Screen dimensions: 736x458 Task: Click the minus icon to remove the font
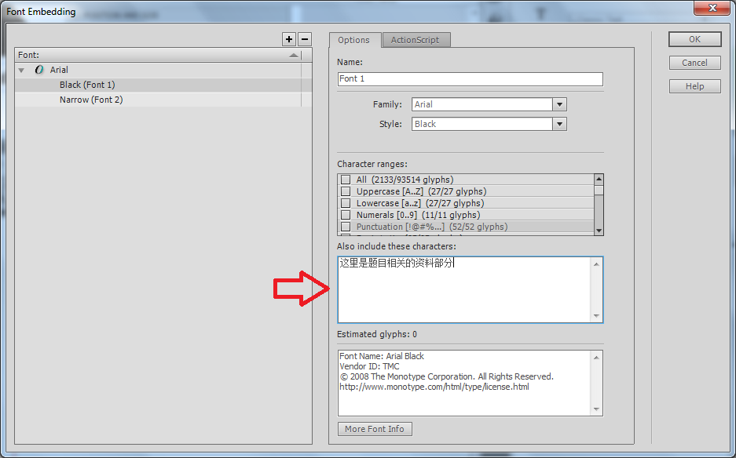tap(305, 39)
